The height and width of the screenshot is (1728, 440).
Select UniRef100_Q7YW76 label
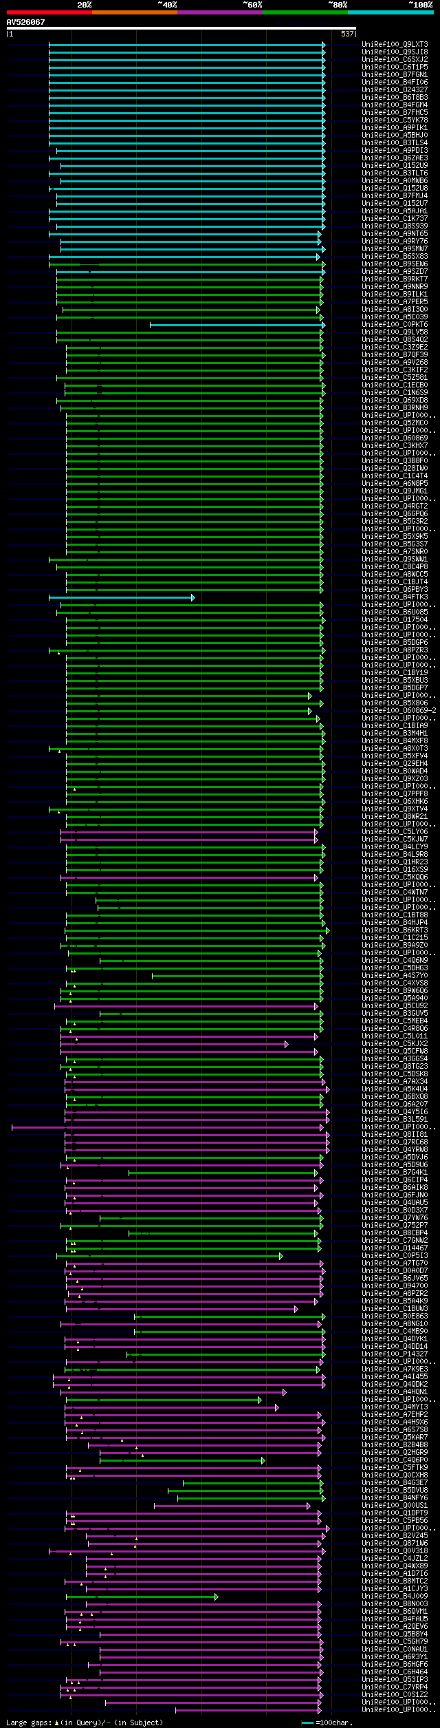tap(395, 1218)
